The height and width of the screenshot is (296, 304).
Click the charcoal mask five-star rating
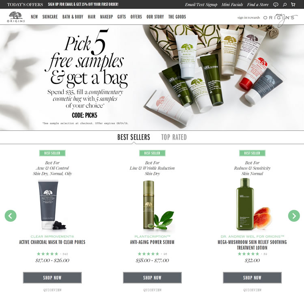[47, 254]
